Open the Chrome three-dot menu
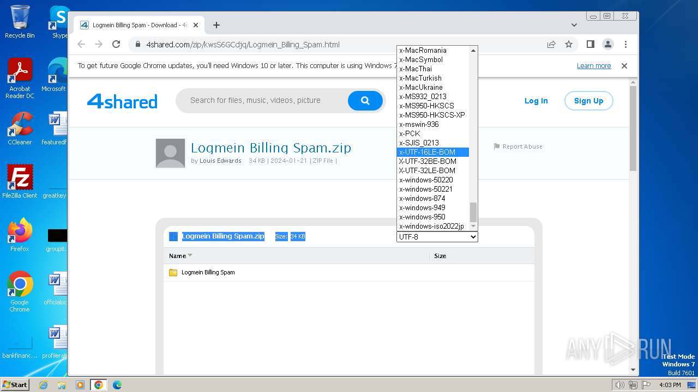Image resolution: width=698 pixels, height=392 pixels. pyautogui.click(x=625, y=45)
